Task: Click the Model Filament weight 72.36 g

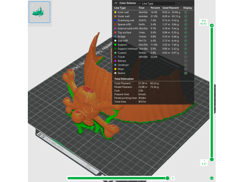Action: (x=154, y=87)
